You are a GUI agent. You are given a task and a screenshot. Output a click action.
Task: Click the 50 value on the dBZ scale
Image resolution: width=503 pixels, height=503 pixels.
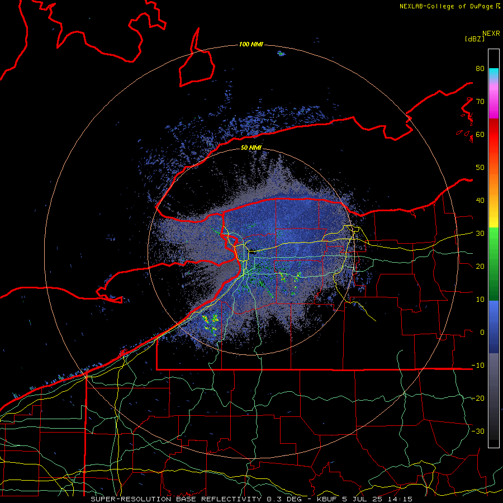[x=480, y=168]
